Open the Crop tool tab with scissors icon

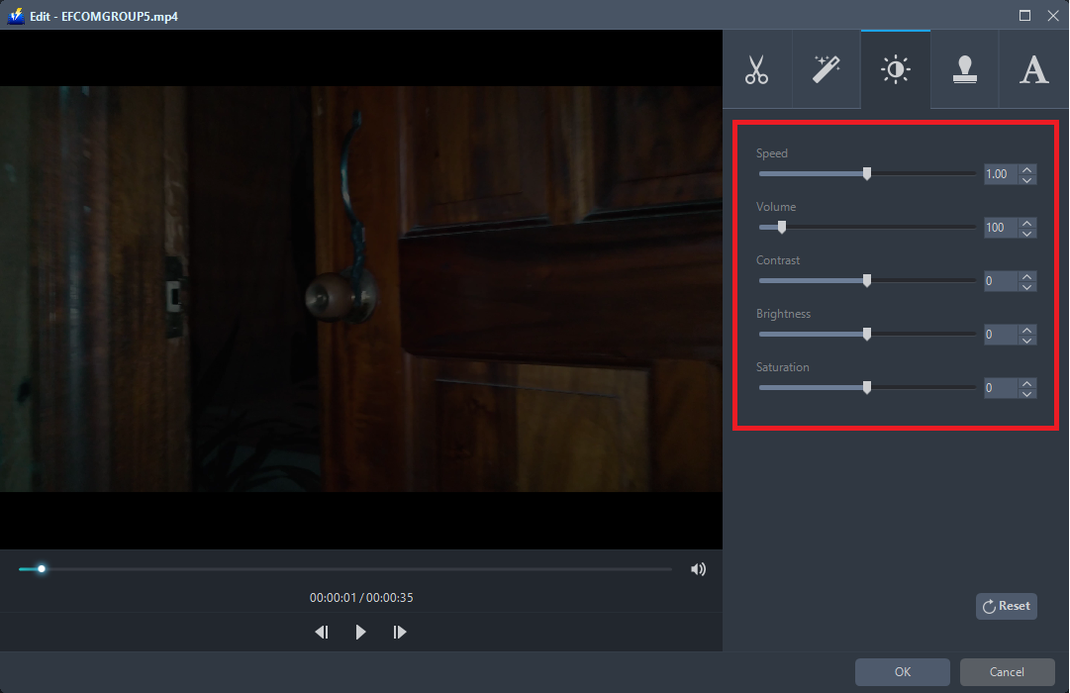(757, 68)
